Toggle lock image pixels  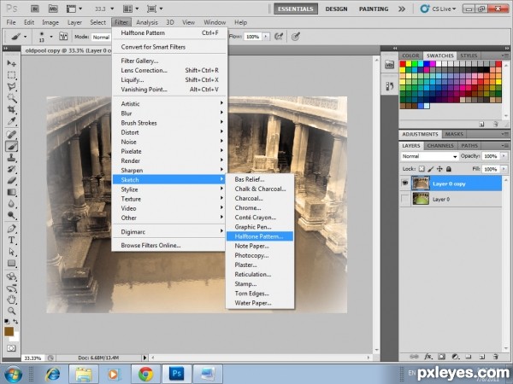(x=431, y=169)
